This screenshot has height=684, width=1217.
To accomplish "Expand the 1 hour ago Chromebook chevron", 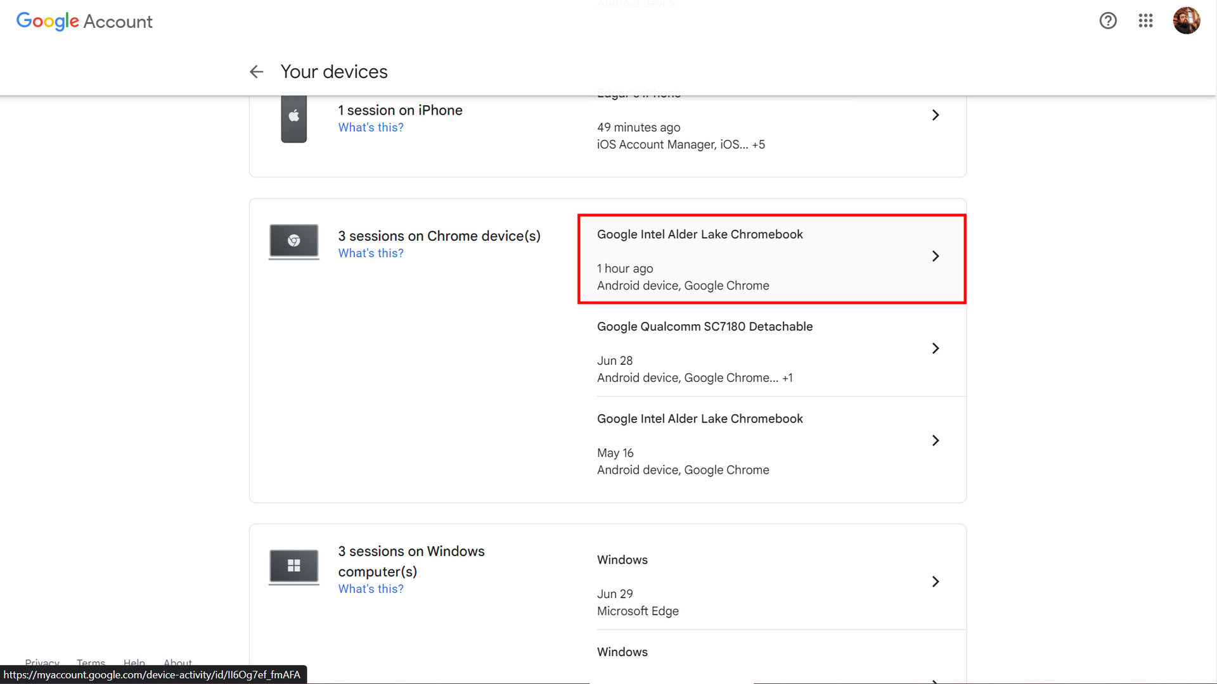I will [935, 256].
